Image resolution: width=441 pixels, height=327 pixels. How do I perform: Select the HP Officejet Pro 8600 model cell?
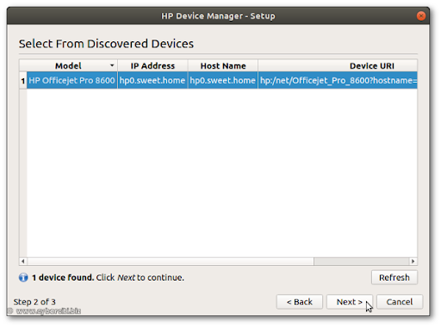point(72,80)
